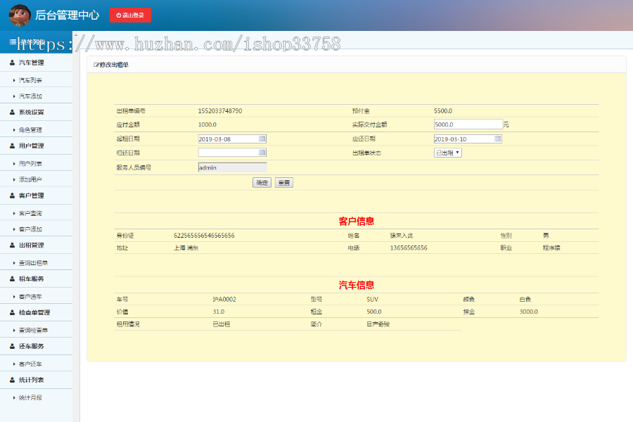Click the list icon at sidebar top
Image resolution: width=633 pixels, height=422 pixels.
[11, 41]
